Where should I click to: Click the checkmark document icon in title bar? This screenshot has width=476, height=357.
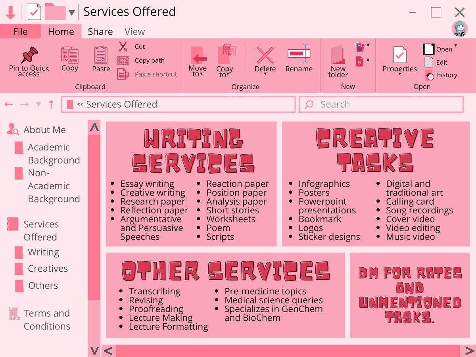(34, 12)
